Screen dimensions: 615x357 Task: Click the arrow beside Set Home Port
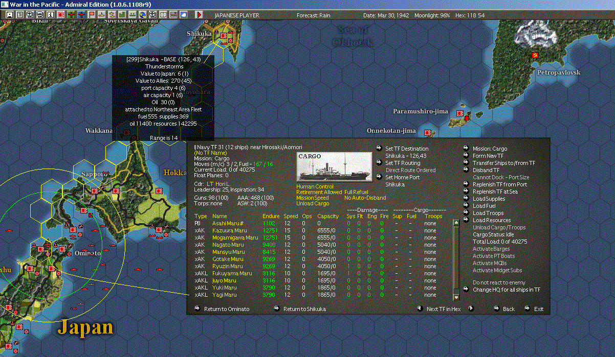point(379,177)
